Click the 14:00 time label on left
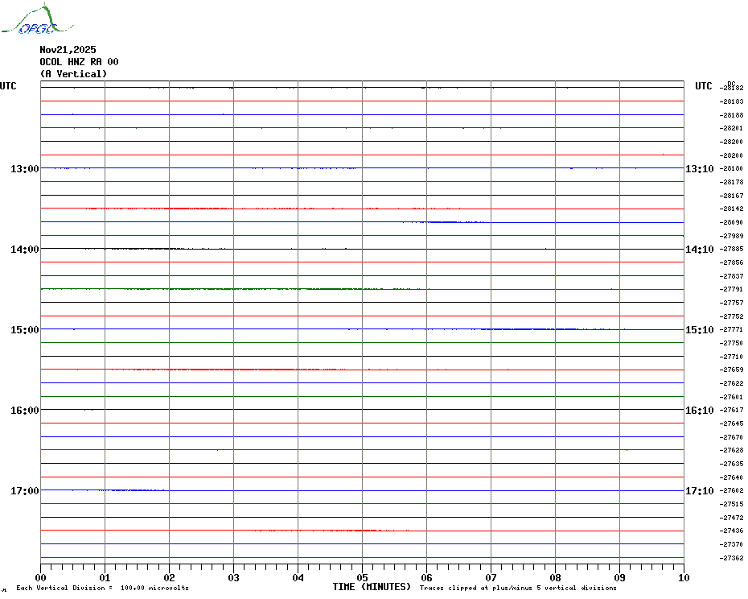 (x=24, y=250)
